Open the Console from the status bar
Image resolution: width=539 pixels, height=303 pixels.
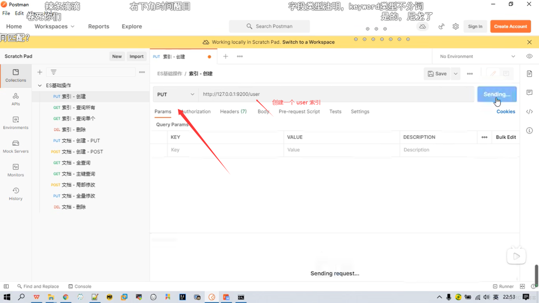pyautogui.click(x=80, y=286)
